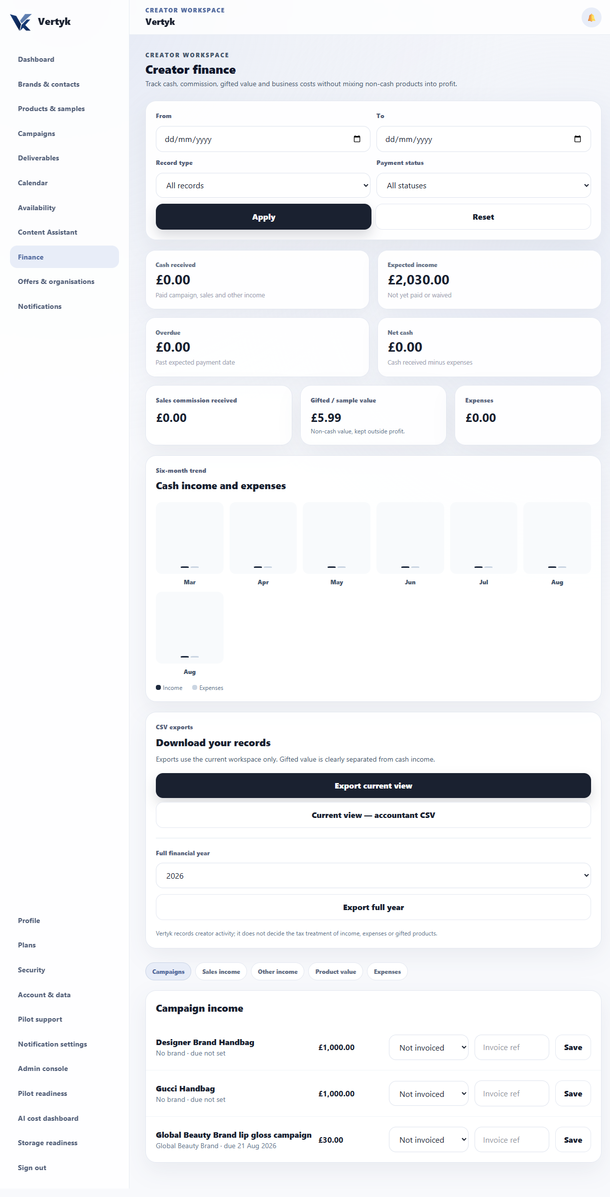The width and height of the screenshot is (610, 1197).
Task: Open the Full financial year dropdown
Action: [x=373, y=875]
